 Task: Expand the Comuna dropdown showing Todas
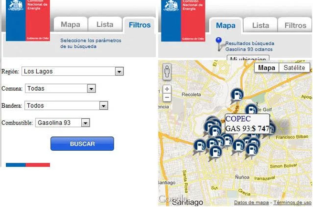click(60, 88)
